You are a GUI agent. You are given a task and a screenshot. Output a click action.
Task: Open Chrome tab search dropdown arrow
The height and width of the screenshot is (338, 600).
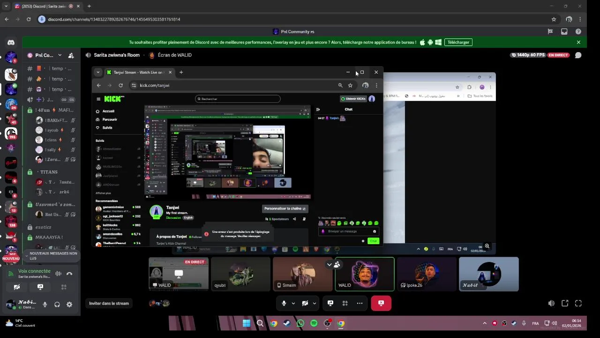(6, 6)
